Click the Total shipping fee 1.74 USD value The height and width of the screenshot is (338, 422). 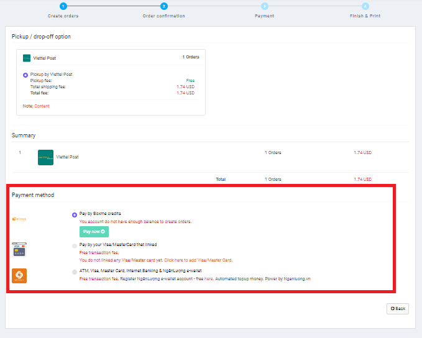point(185,86)
